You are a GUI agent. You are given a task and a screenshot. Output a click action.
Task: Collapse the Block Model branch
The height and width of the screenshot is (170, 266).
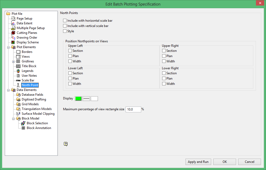click(x=13, y=118)
